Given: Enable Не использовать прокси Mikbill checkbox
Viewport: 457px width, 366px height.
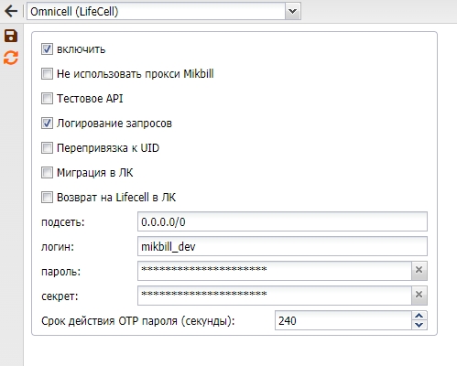Looking at the screenshot, I should (x=47, y=74).
